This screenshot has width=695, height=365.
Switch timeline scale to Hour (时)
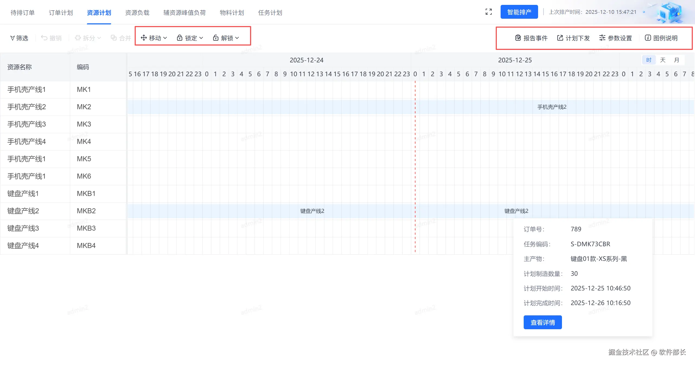click(x=649, y=60)
